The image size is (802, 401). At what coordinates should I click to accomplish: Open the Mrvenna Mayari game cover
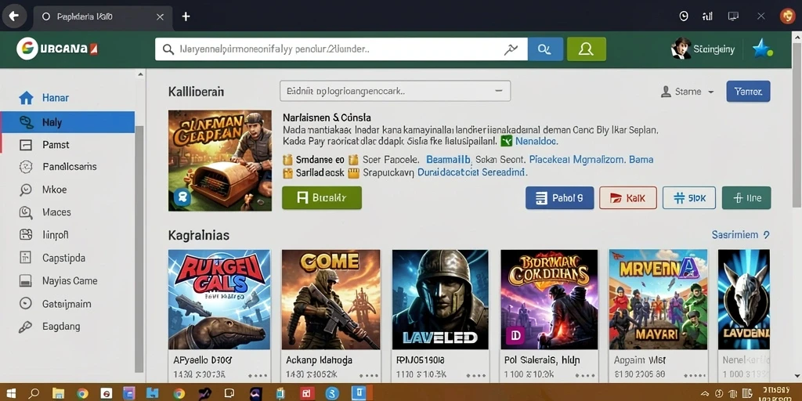(x=658, y=299)
